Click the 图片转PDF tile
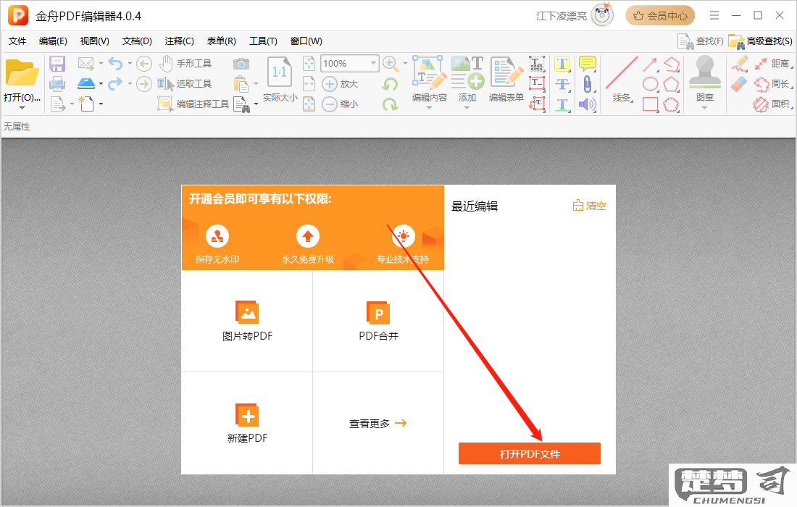The height and width of the screenshot is (507, 797). [247, 321]
